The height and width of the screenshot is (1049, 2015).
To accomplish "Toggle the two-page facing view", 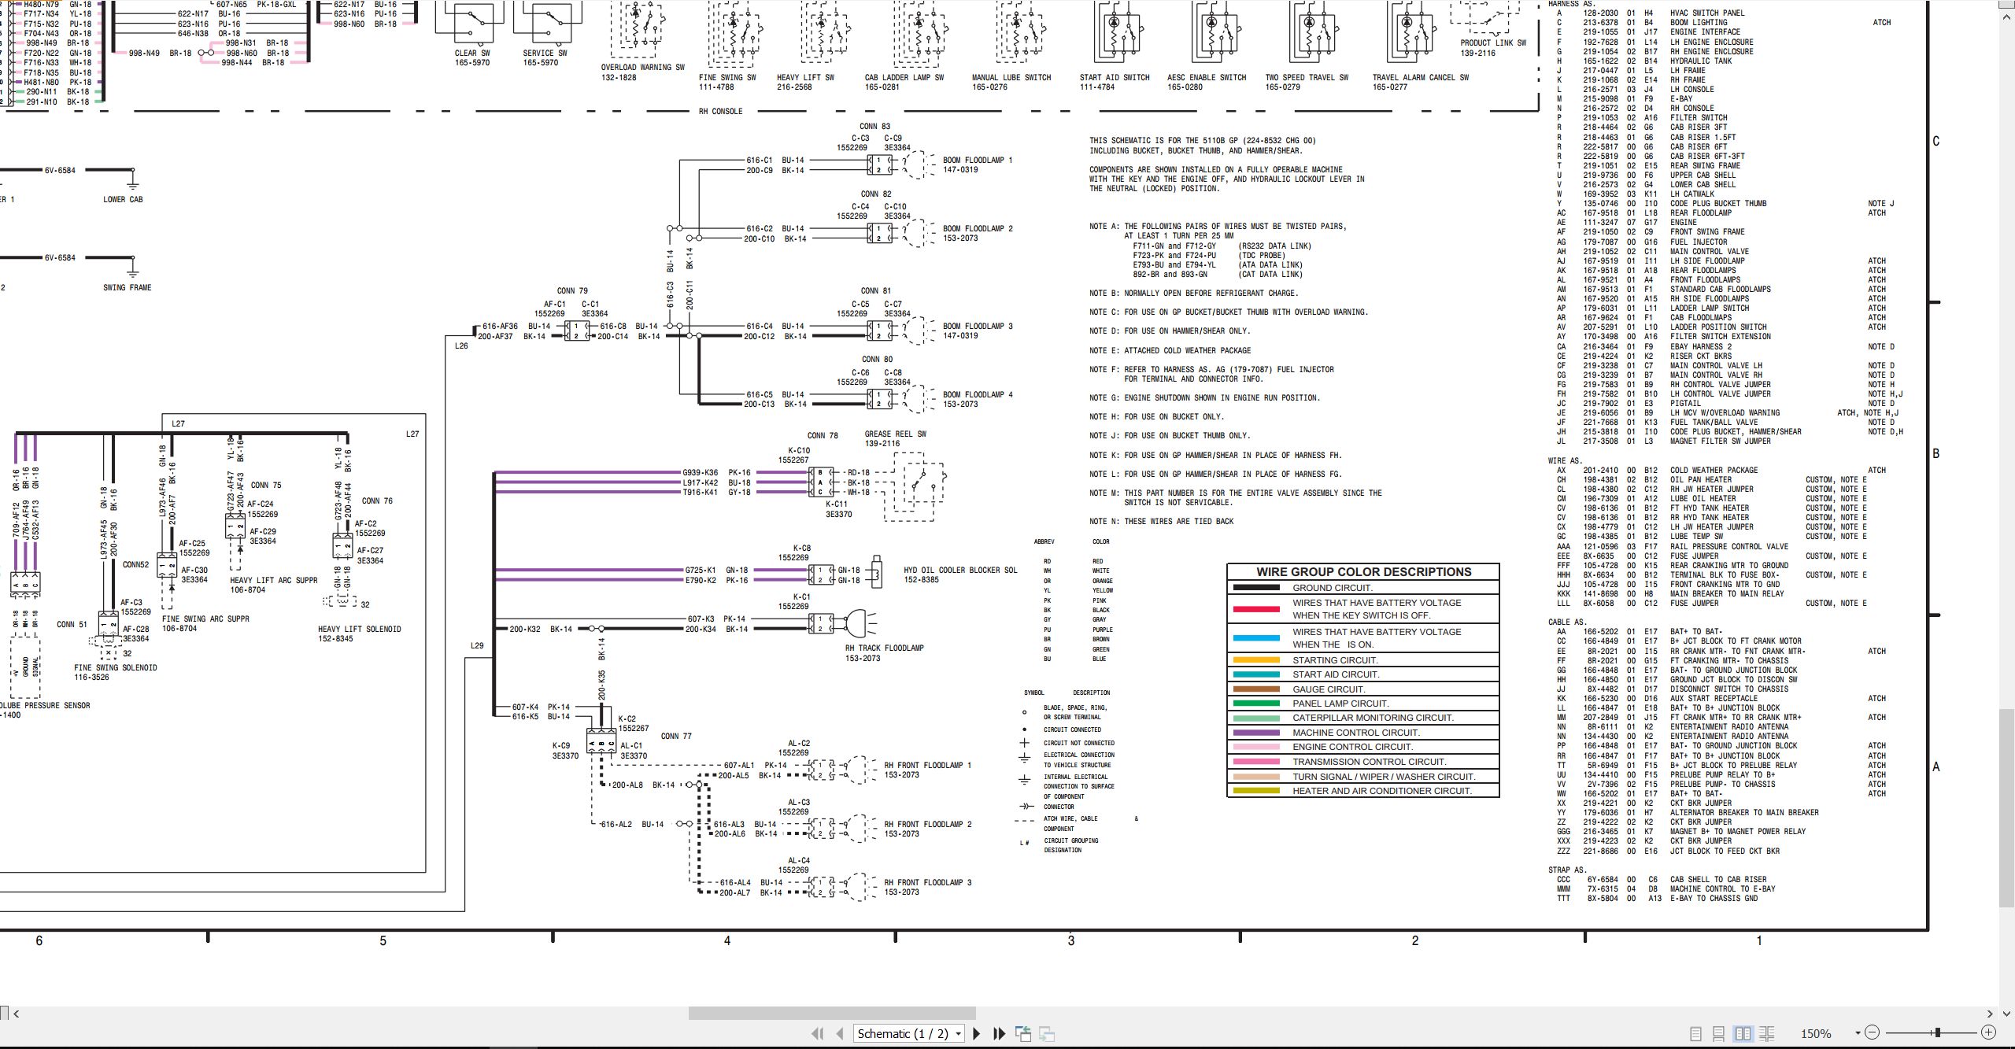I will point(1743,1033).
